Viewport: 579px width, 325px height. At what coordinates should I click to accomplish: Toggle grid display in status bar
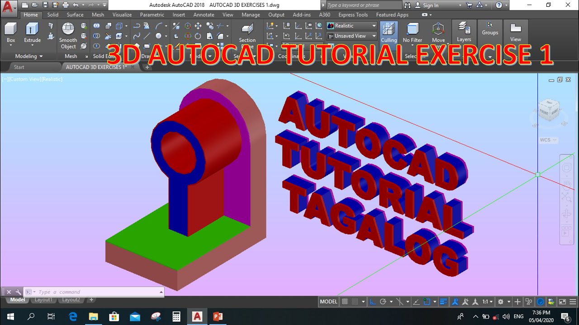point(345,302)
